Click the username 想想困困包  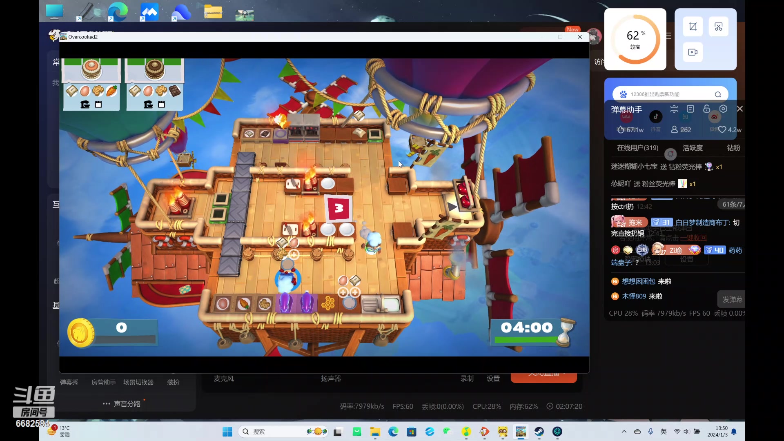click(x=638, y=281)
